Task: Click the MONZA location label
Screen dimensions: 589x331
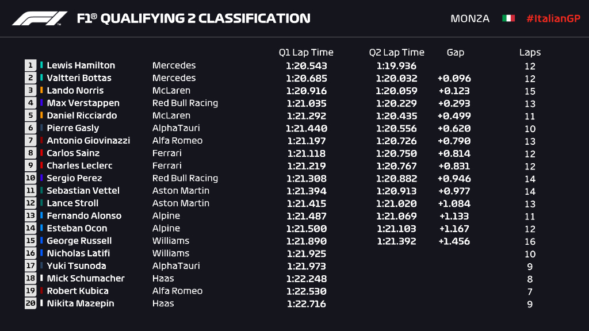Action: pyautogui.click(x=470, y=18)
